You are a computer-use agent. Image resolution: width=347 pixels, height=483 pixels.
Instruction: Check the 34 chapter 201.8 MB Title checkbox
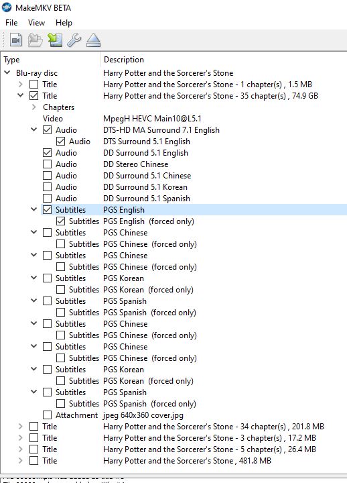pos(34,427)
